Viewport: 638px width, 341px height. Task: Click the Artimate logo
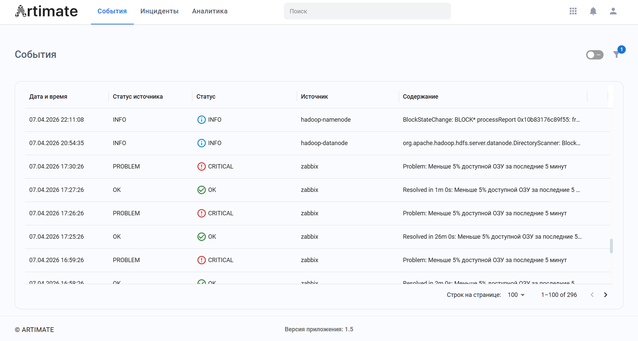click(x=46, y=11)
